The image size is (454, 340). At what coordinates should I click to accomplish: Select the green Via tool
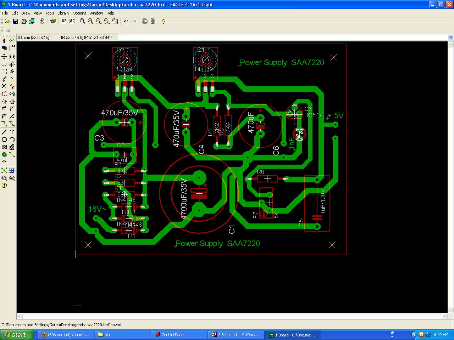(4, 154)
